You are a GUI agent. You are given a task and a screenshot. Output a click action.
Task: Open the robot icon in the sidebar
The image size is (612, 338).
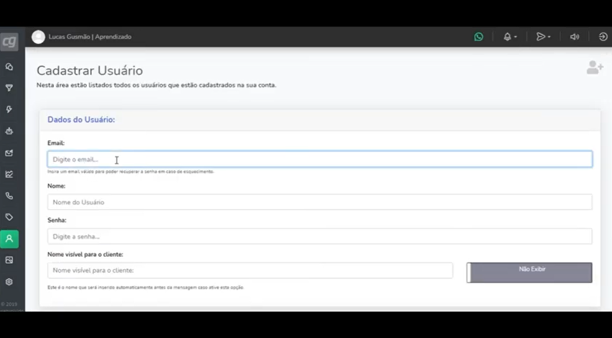pyautogui.click(x=9, y=131)
